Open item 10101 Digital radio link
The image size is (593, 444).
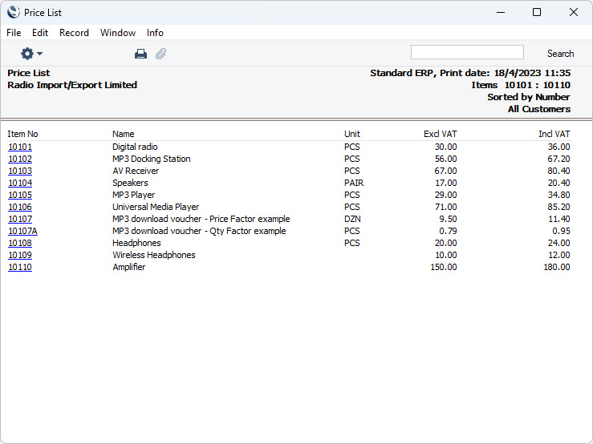pyautogui.click(x=20, y=147)
